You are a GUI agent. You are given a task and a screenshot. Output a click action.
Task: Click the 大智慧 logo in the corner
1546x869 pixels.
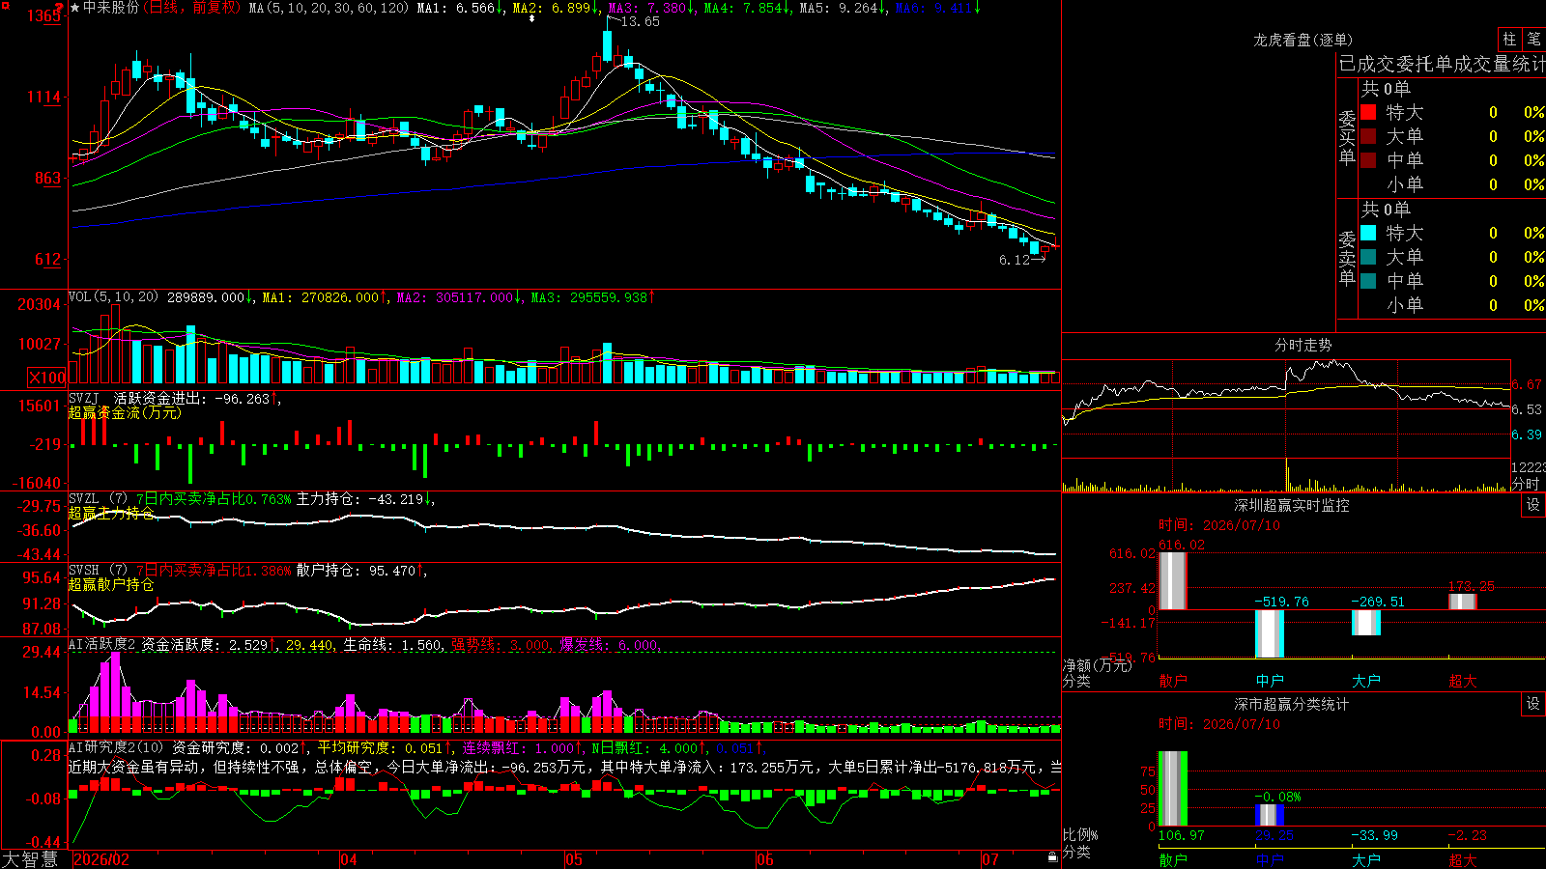[x=30, y=859]
